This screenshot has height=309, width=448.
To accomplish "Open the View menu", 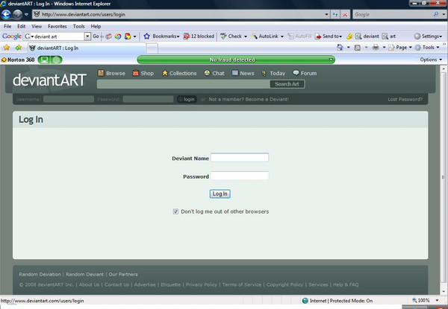I will pyautogui.click(x=37, y=26).
